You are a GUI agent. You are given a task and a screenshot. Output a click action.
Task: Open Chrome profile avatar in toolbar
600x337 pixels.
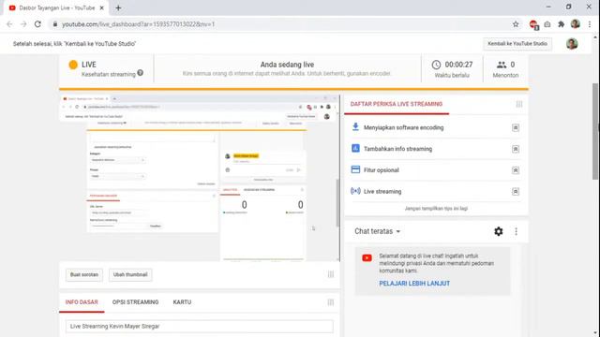click(x=575, y=24)
